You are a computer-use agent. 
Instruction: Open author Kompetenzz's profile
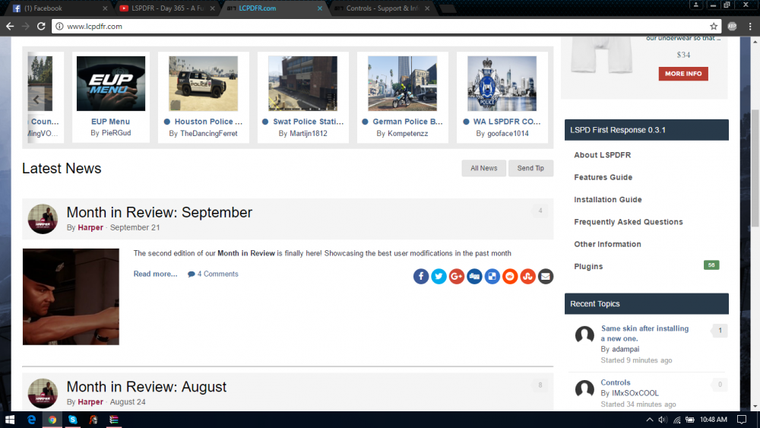(407, 133)
